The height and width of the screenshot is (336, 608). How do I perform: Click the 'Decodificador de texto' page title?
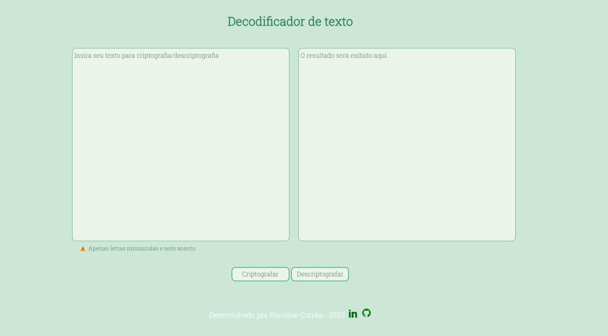[290, 22]
